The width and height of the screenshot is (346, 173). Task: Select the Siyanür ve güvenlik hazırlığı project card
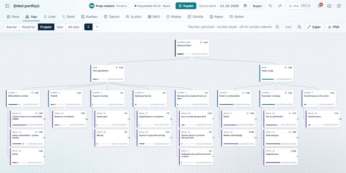point(154,138)
